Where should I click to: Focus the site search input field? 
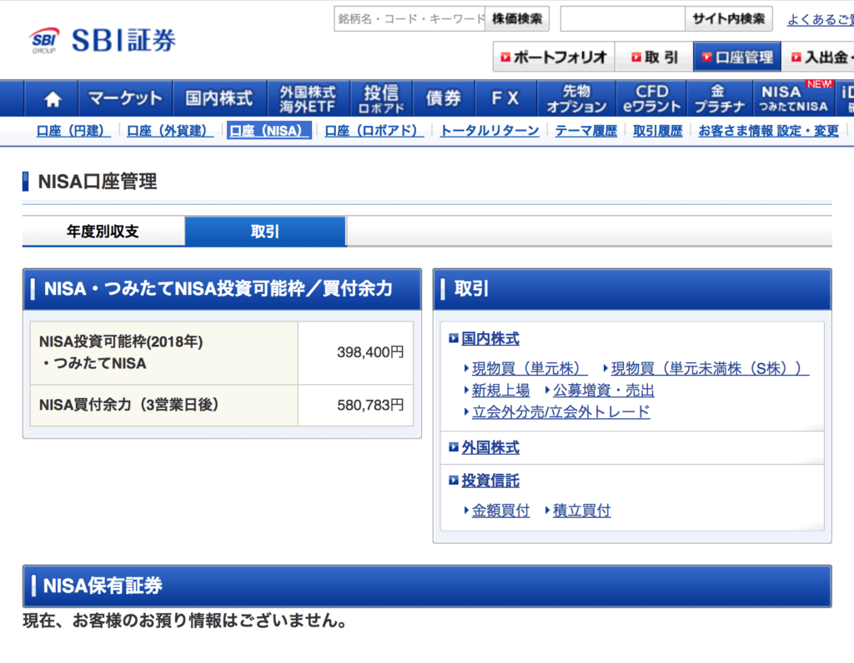point(622,19)
